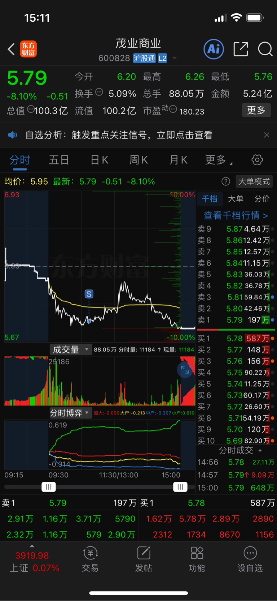
Task: Select the right range slider handle
Action: [180, 487]
